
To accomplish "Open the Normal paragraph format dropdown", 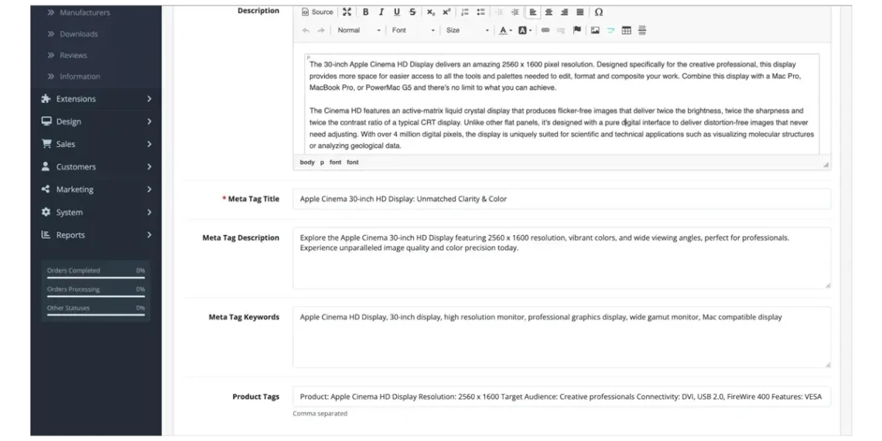I will [x=358, y=30].
